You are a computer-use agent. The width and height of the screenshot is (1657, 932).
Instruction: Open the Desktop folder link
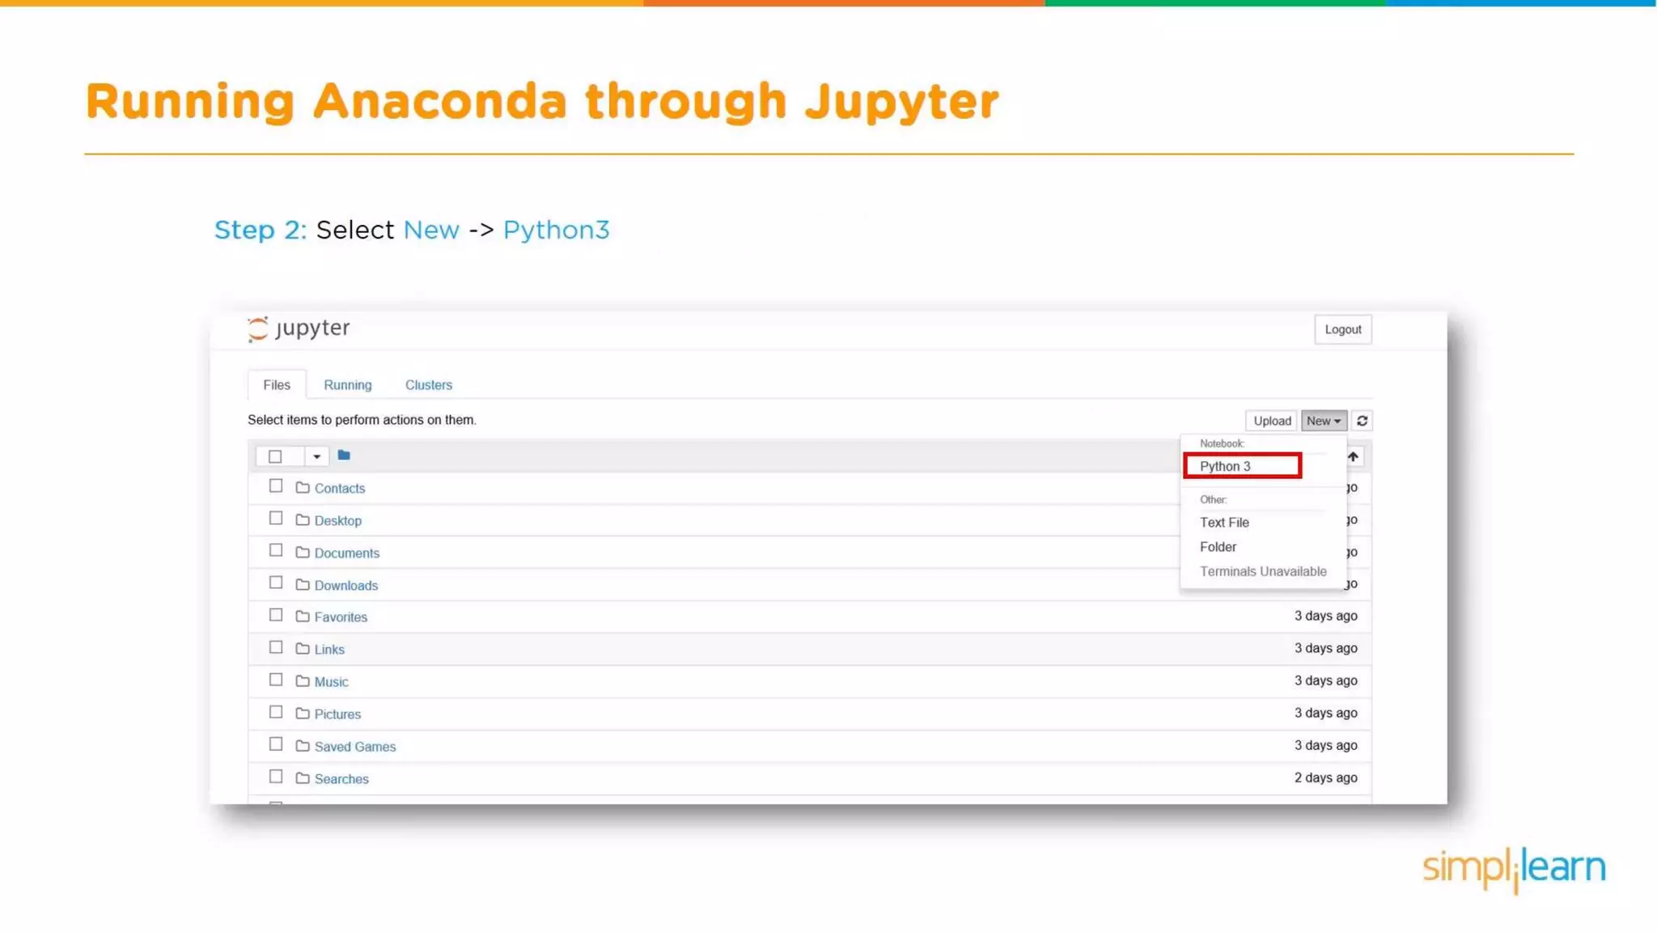pyautogui.click(x=338, y=521)
